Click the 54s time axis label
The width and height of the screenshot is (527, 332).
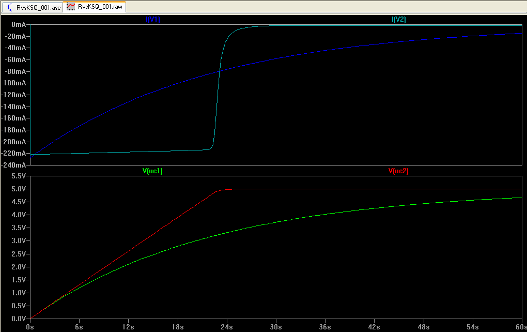473,327
